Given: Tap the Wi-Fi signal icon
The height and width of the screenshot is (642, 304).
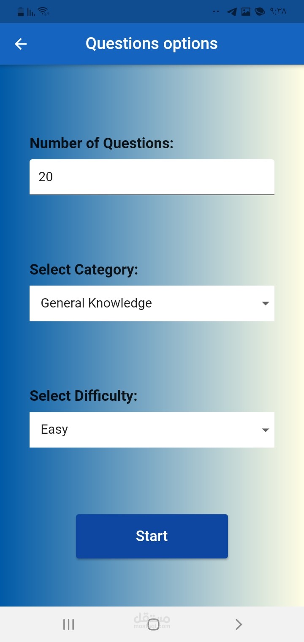Looking at the screenshot, I should pyautogui.click(x=43, y=12).
